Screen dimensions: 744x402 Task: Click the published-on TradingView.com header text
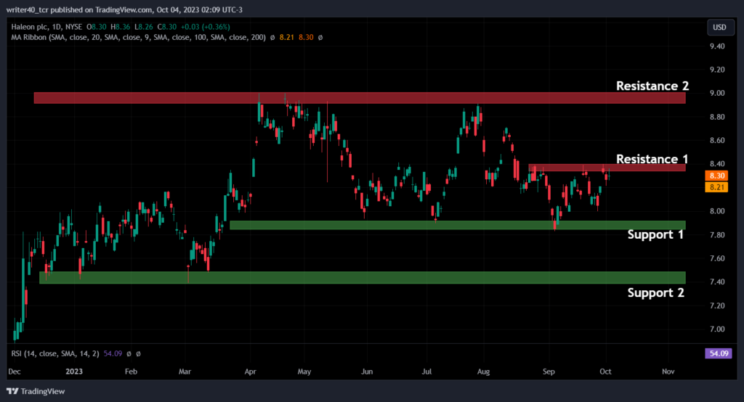click(x=124, y=9)
